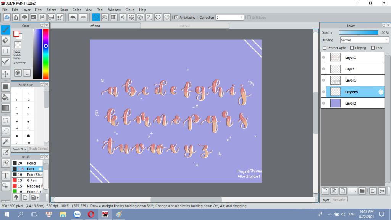Hide Layer2 using its visibility dot
The height and width of the screenshot is (220, 391).
pyautogui.click(x=323, y=104)
